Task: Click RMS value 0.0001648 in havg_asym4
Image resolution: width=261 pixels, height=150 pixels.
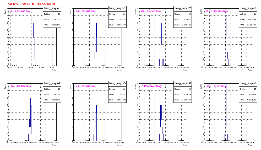Action: [56, 100]
